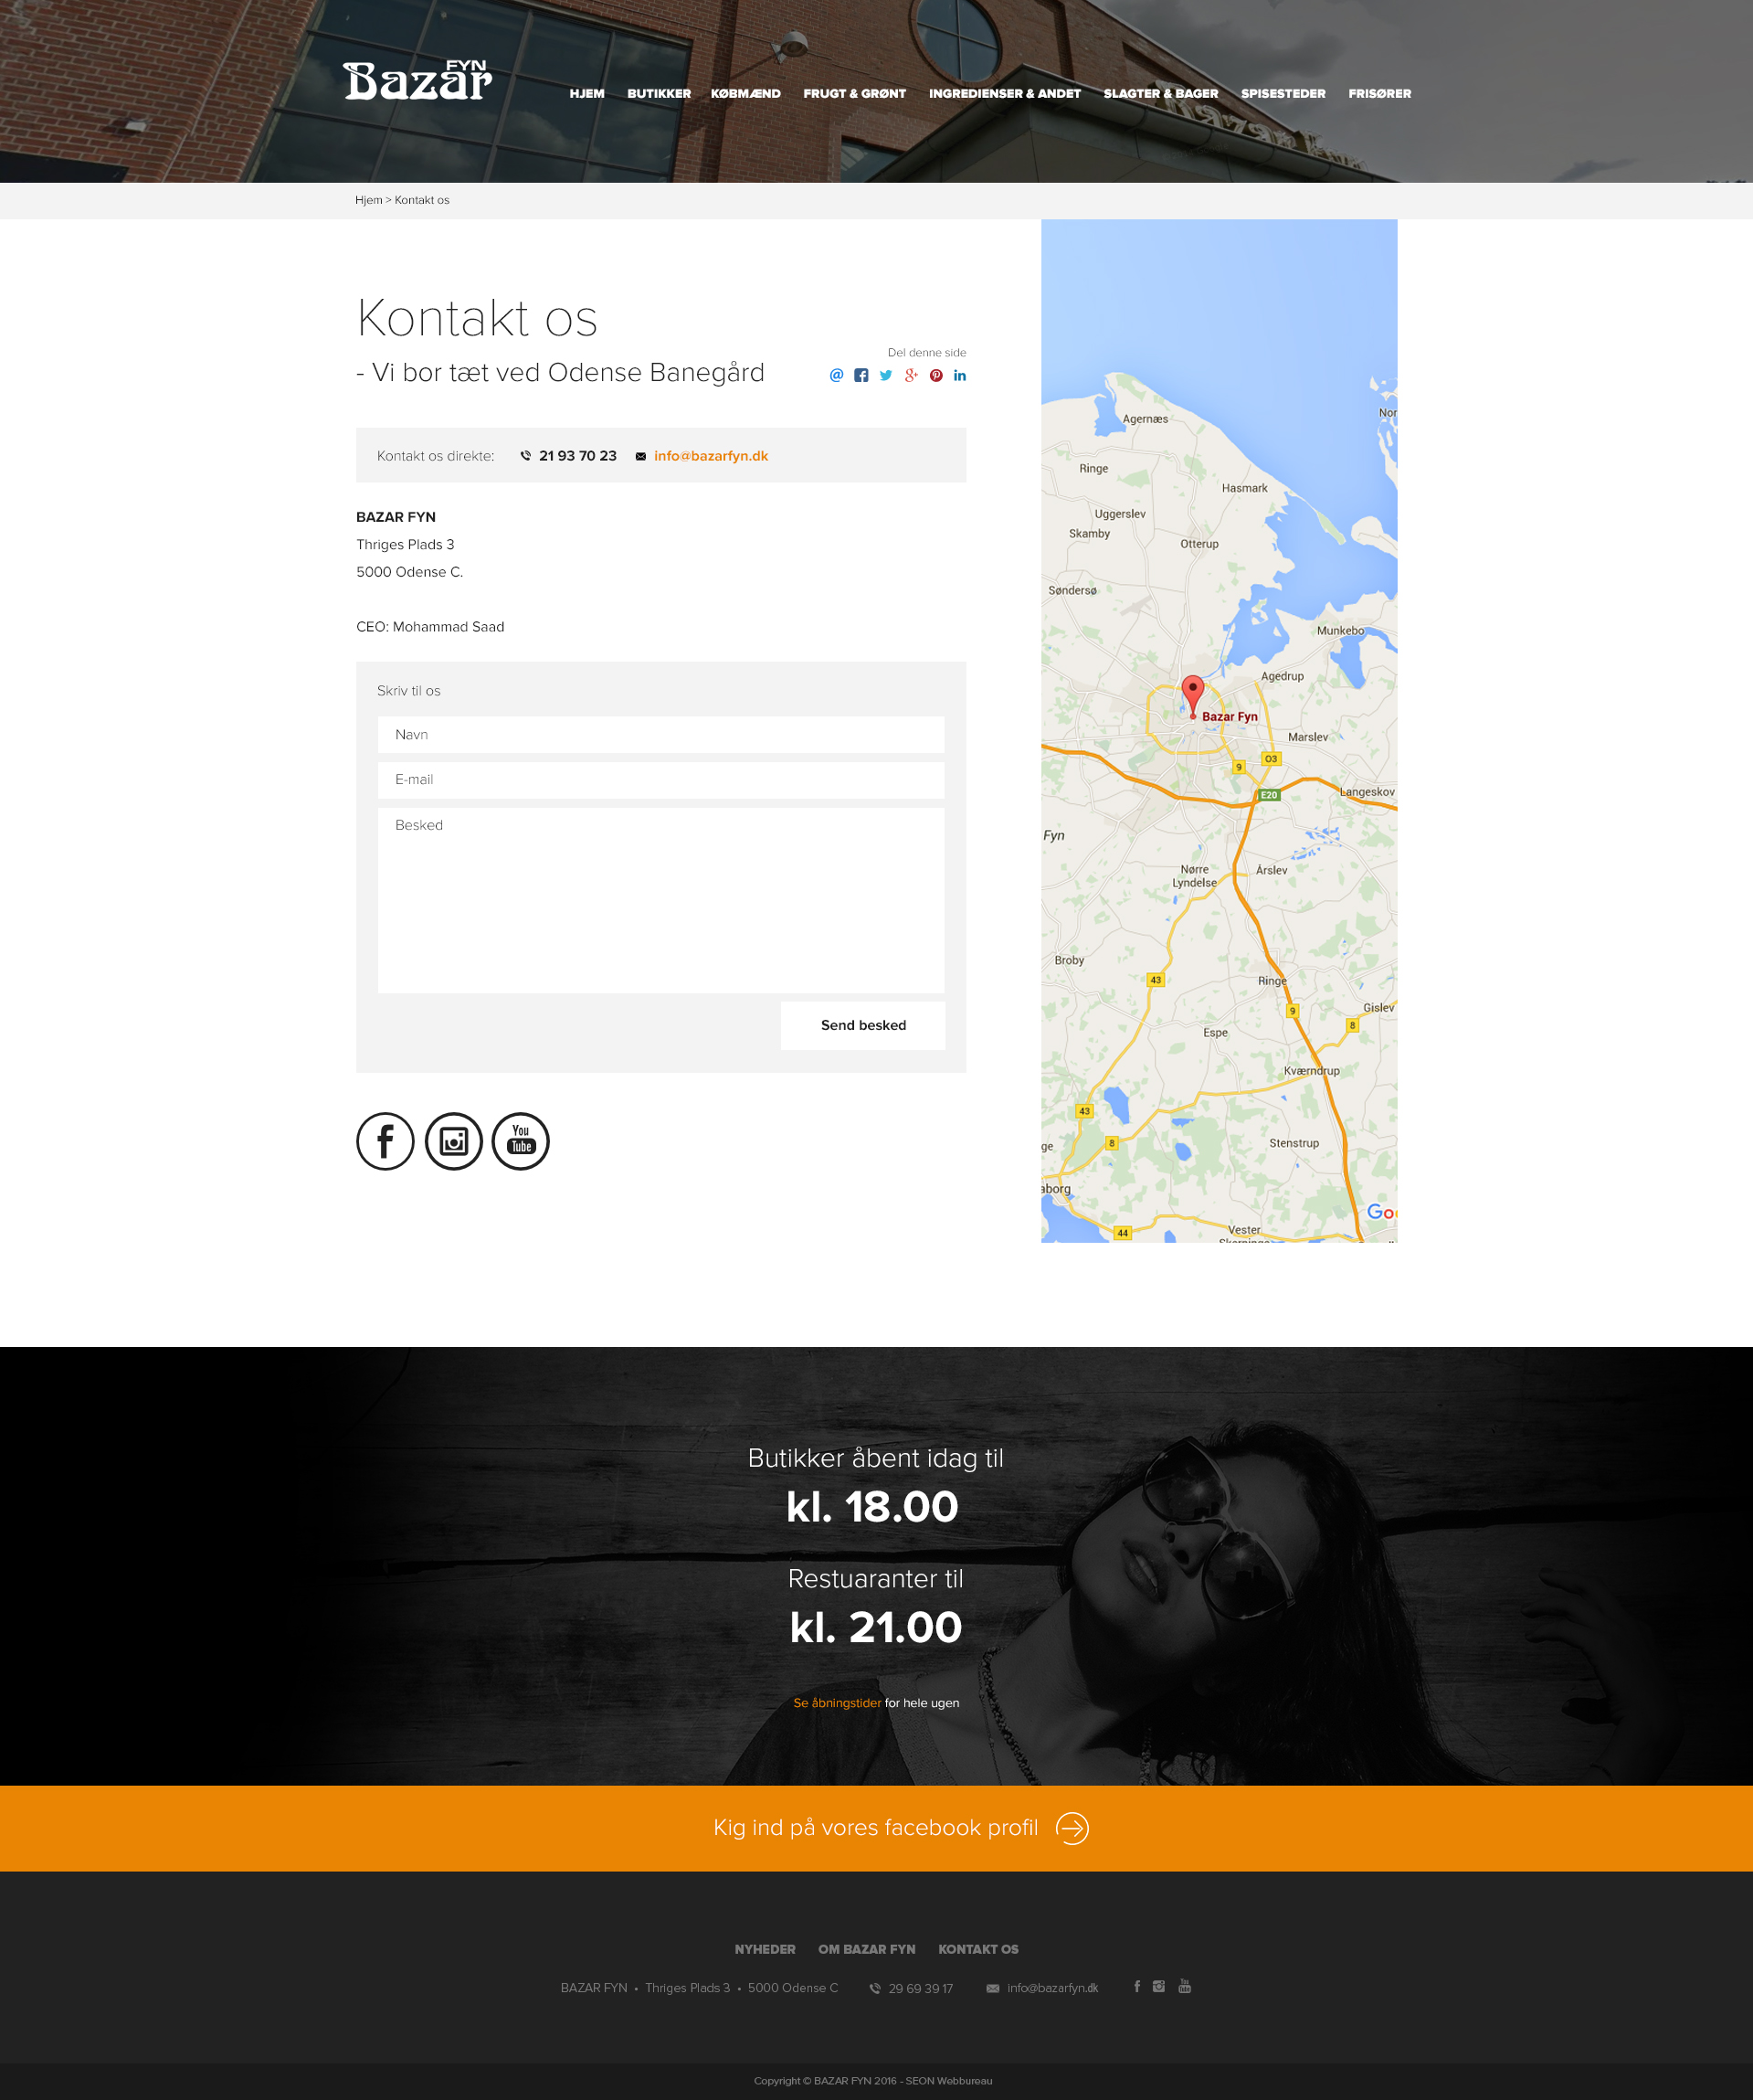Click the CEO: Mohammad Saad text
The width and height of the screenshot is (1753, 2100).
[x=429, y=627]
